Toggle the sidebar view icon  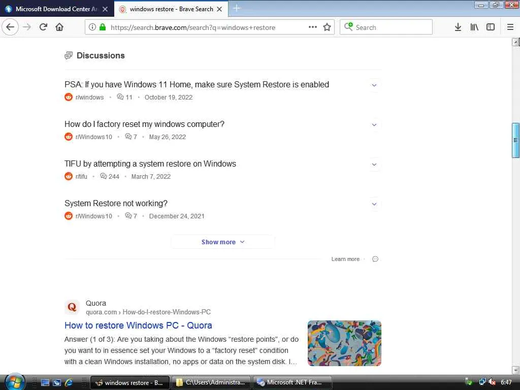491,27
